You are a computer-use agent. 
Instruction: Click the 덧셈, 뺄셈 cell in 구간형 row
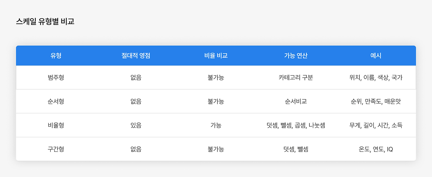(x=296, y=149)
